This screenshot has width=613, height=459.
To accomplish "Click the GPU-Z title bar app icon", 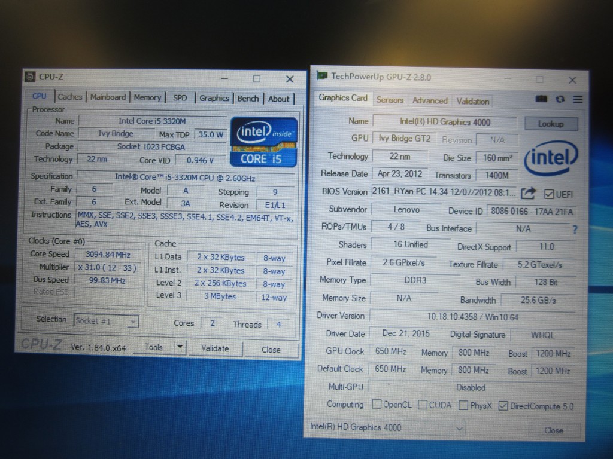I will coord(321,75).
